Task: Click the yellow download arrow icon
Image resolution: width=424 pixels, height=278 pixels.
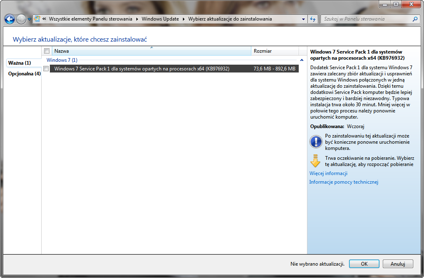Action: 316,161
